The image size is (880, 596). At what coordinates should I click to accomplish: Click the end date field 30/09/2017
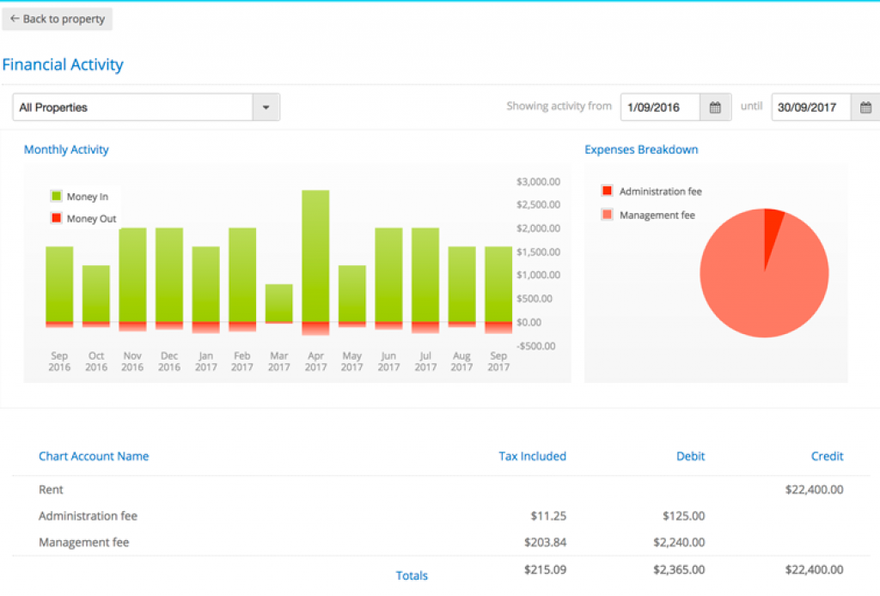pos(810,107)
